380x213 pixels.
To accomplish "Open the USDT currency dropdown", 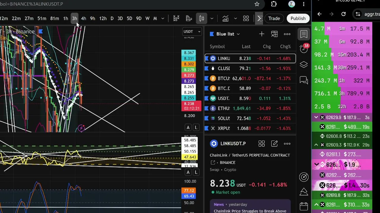I will tap(192, 32).
